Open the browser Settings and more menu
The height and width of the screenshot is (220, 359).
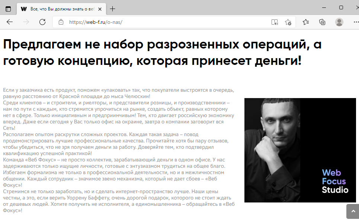pos(356,22)
